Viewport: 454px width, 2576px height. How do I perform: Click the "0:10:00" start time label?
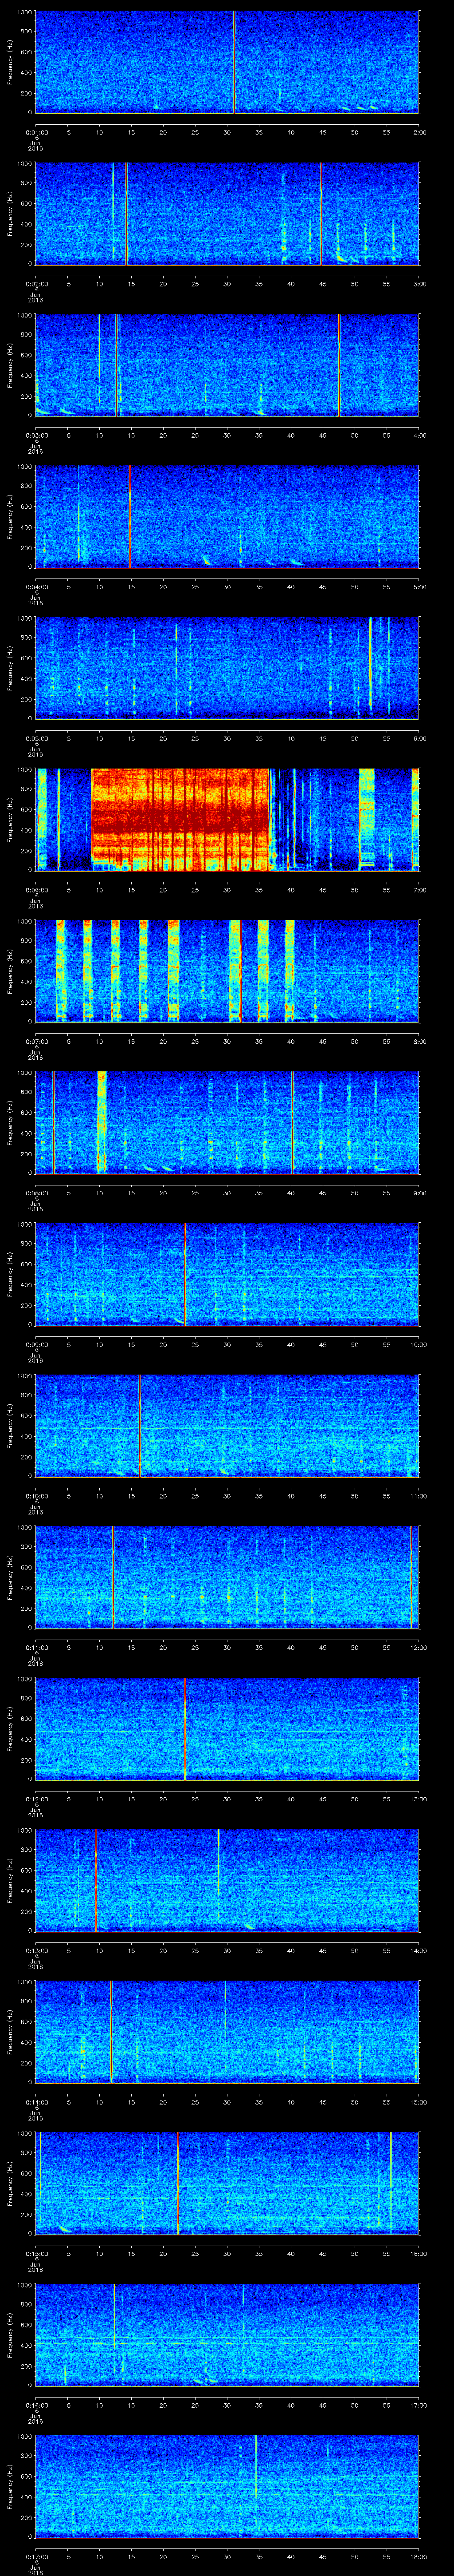click(37, 1496)
